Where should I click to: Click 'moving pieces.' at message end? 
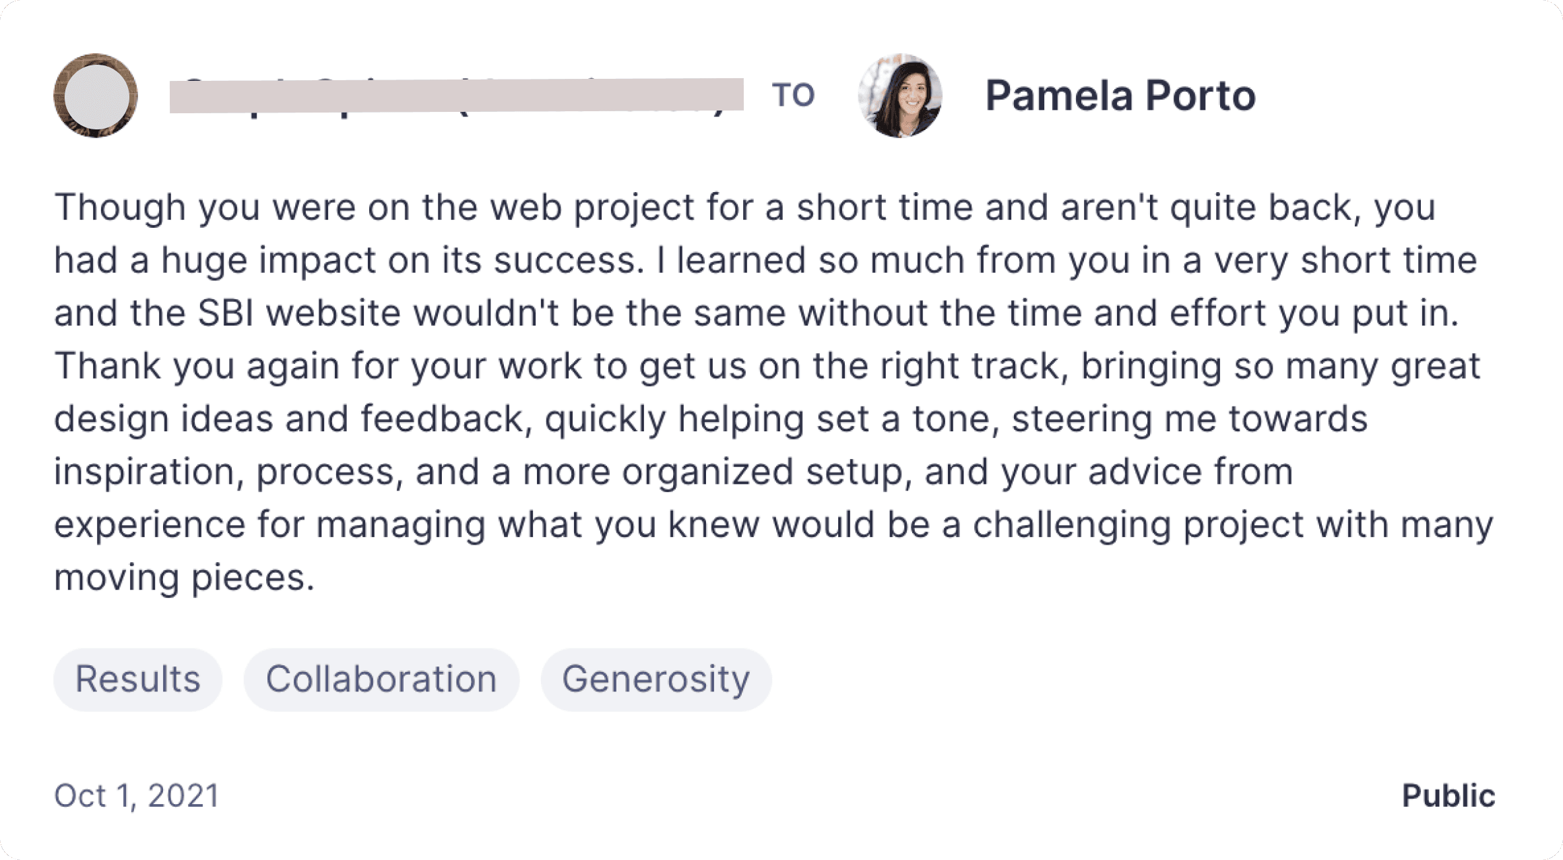coord(184,578)
